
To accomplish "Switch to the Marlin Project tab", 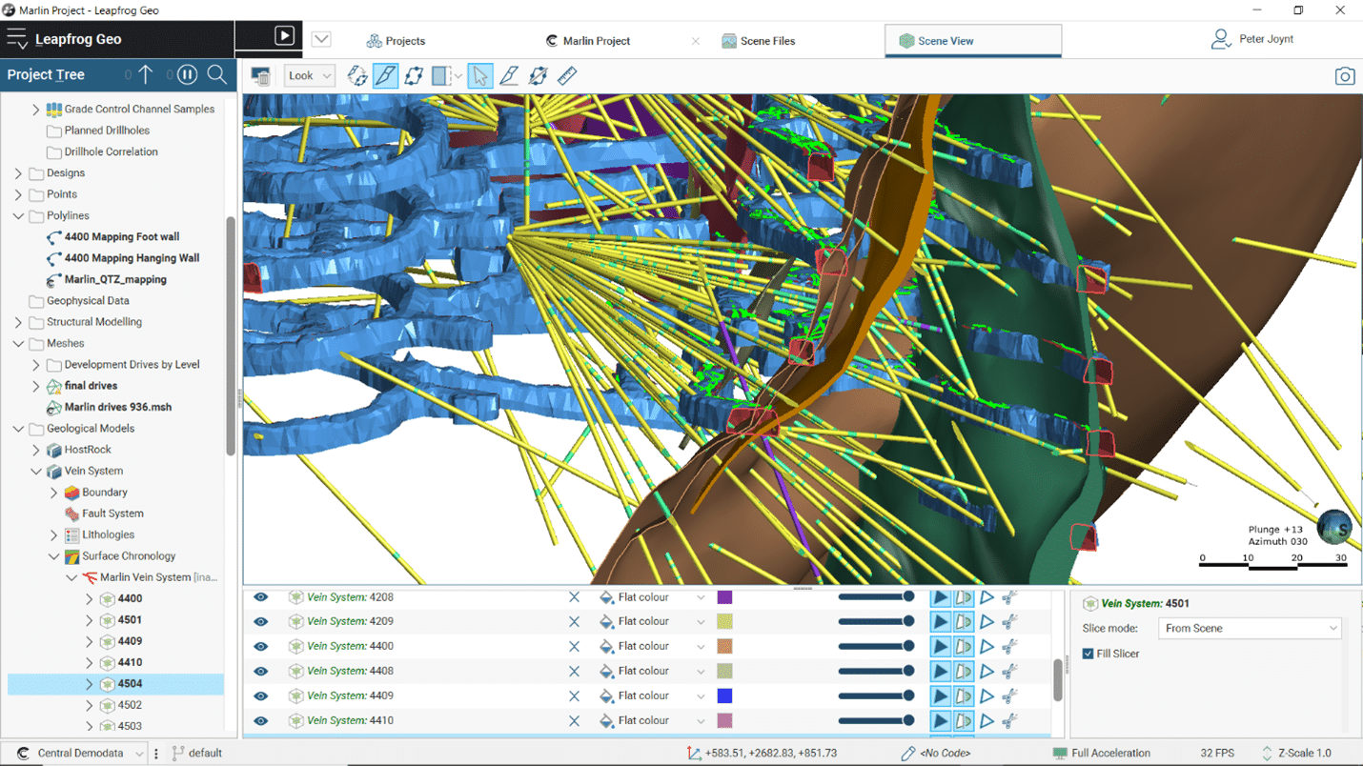I will (x=588, y=41).
